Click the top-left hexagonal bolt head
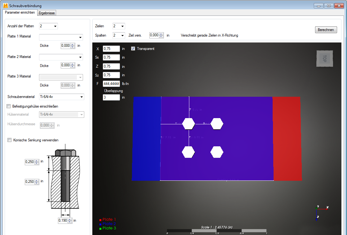Viewport: 347px width, 235px height. click(x=189, y=124)
